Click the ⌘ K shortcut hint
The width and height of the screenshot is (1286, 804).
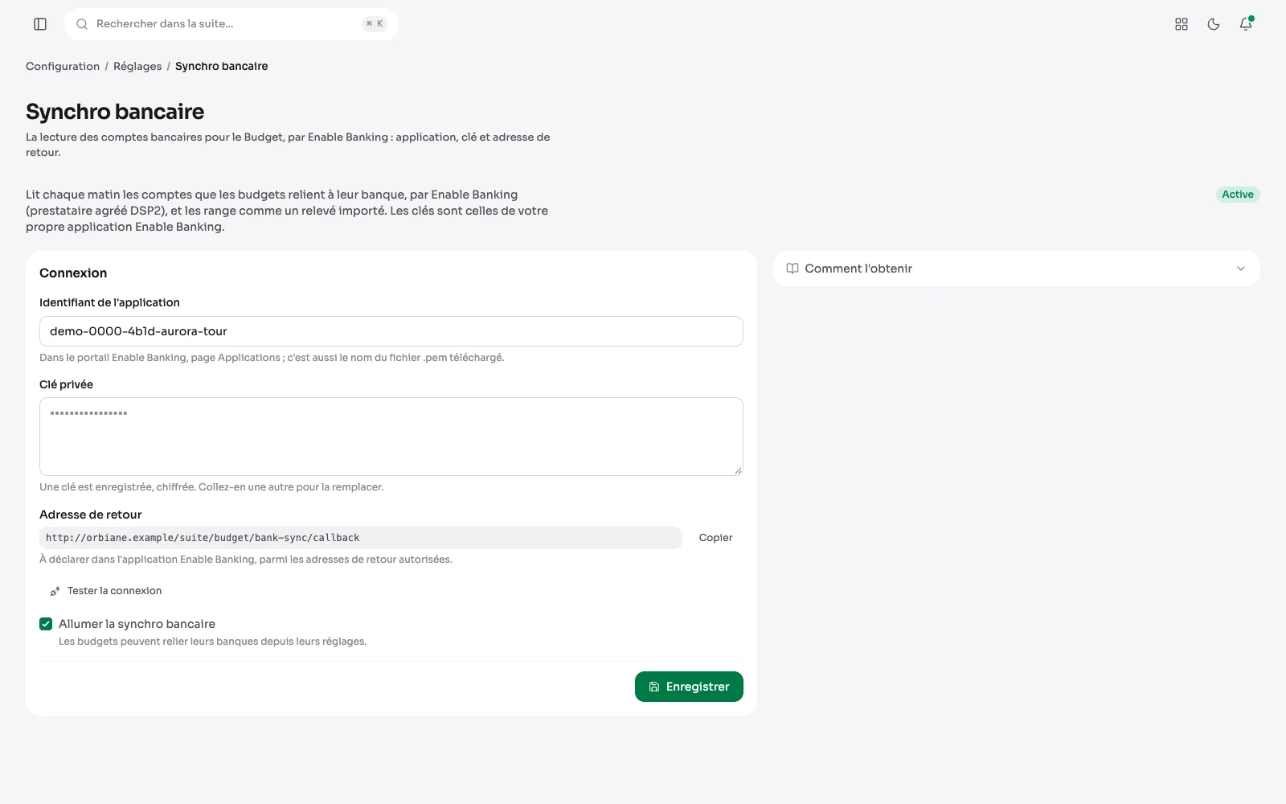tap(375, 24)
